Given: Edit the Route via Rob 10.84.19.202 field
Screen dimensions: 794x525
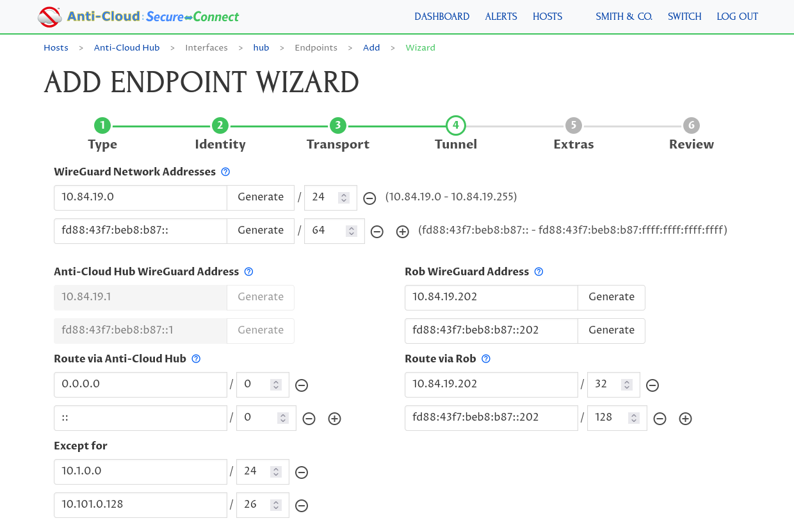Looking at the screenshot, I should pos(492,384).
